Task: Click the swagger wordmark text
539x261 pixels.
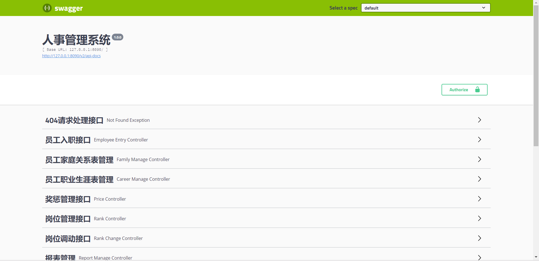Action: (x=69, y=8)
